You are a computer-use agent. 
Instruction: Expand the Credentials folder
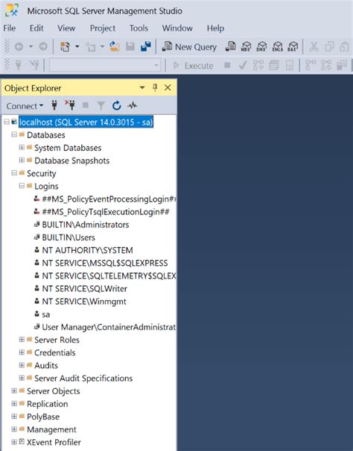coord(22,352)
